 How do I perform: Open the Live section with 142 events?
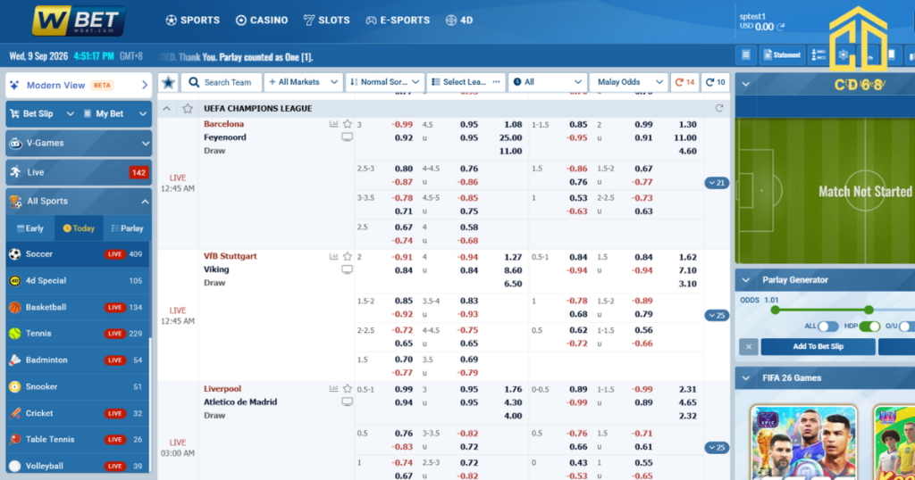pyautogui.click(x=79, y=172)
